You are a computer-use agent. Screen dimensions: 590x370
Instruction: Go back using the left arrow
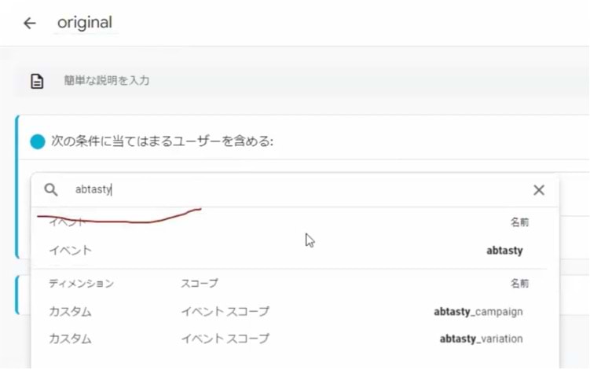coord(30,24)
